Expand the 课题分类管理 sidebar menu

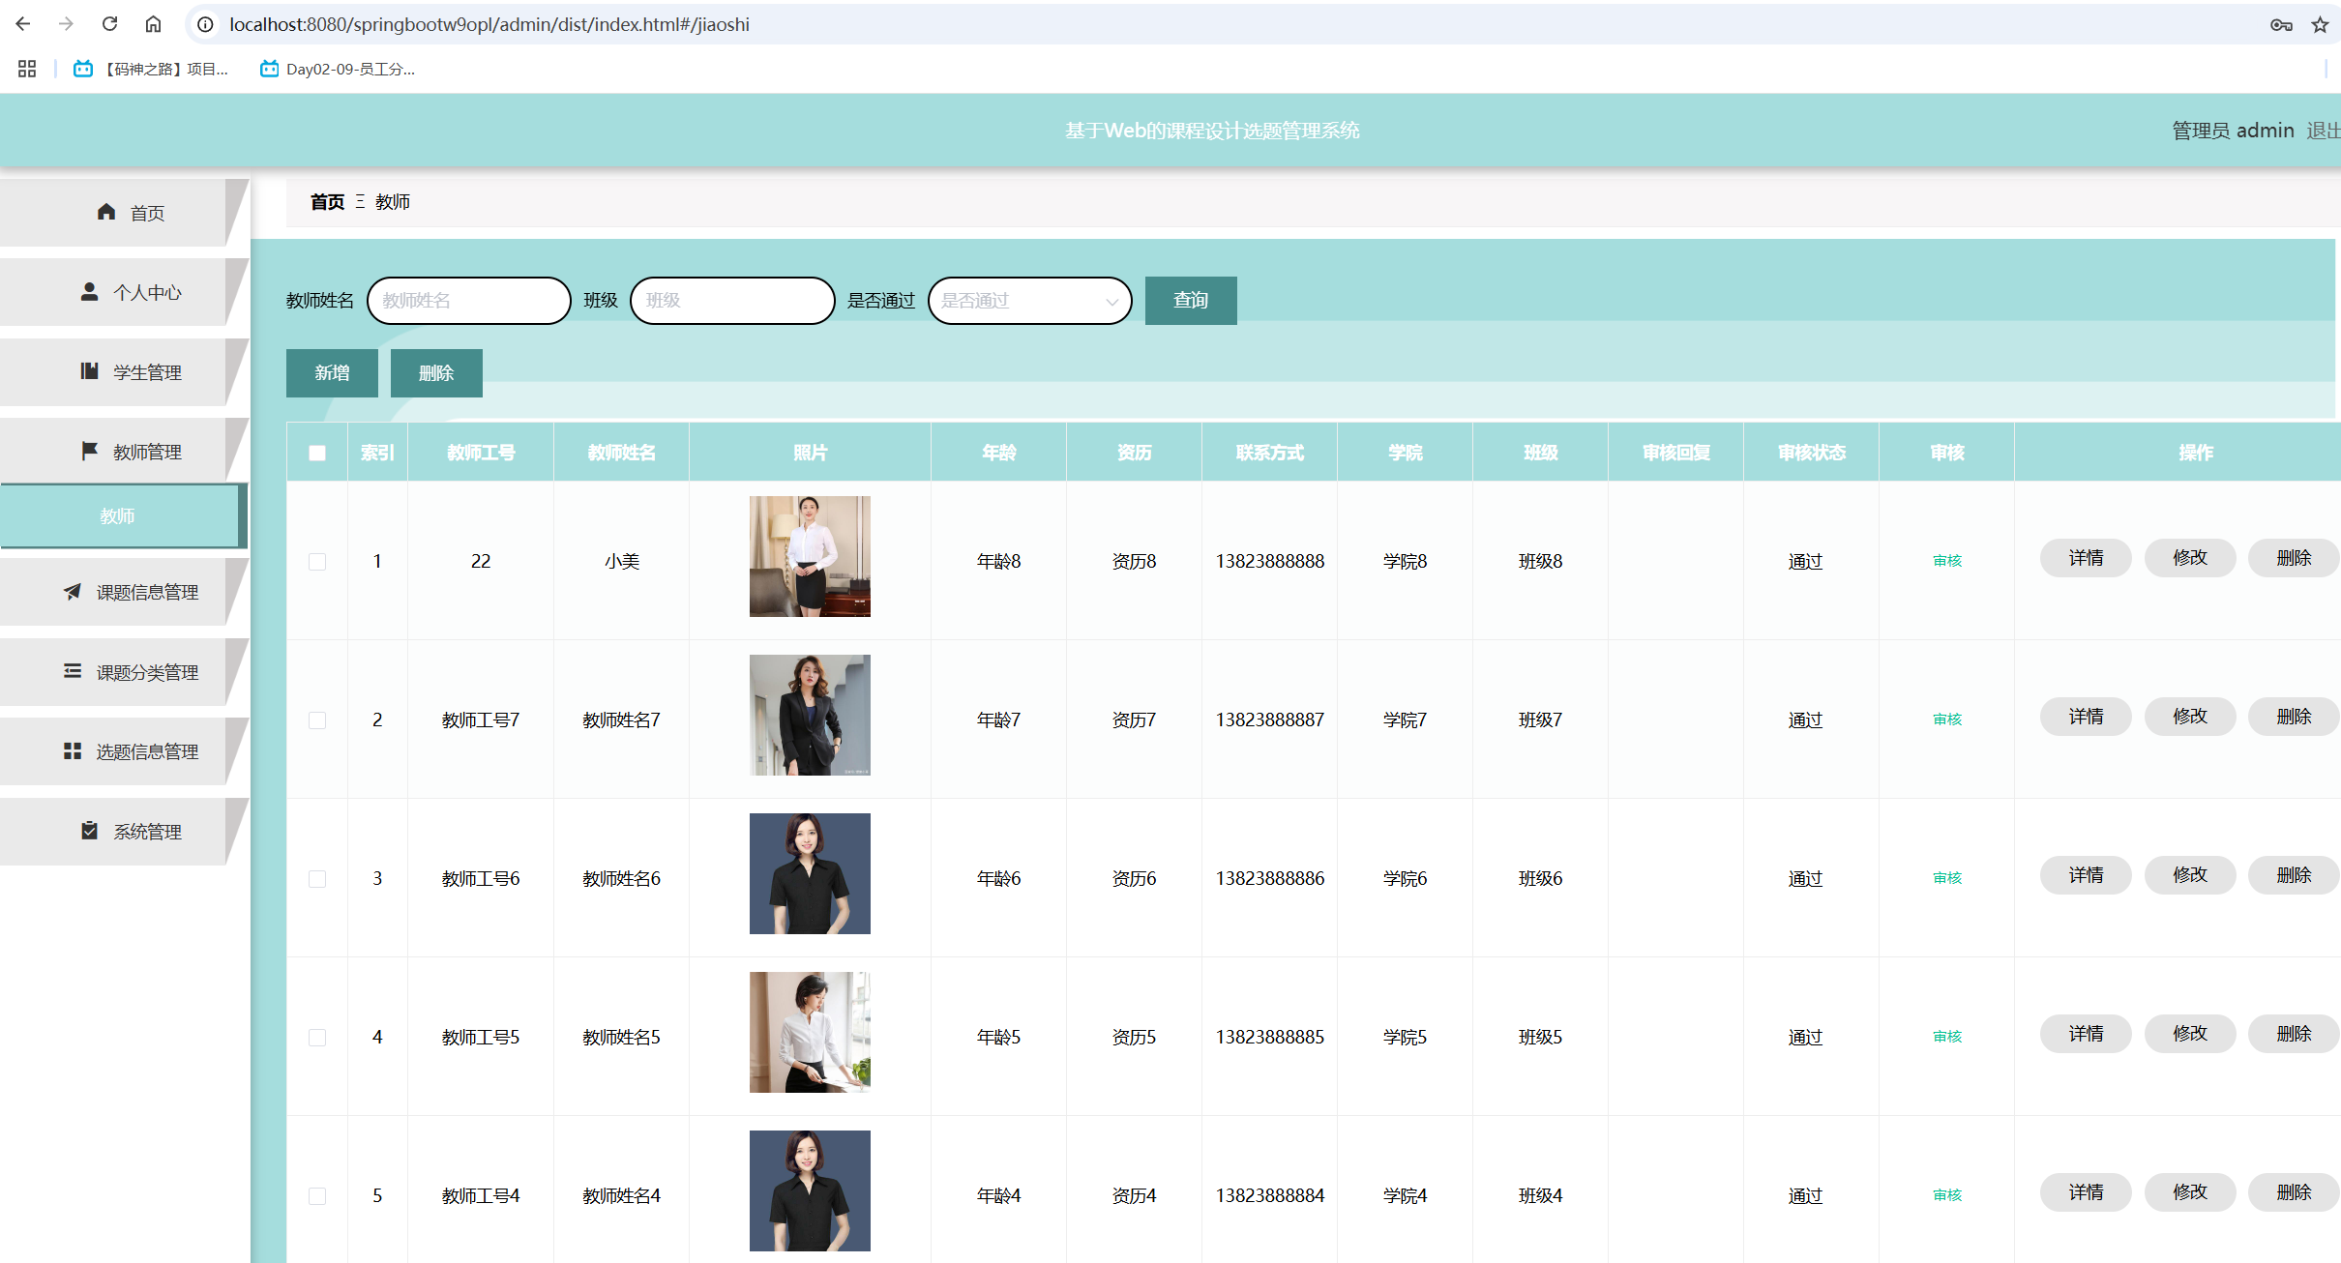[124, 672]
